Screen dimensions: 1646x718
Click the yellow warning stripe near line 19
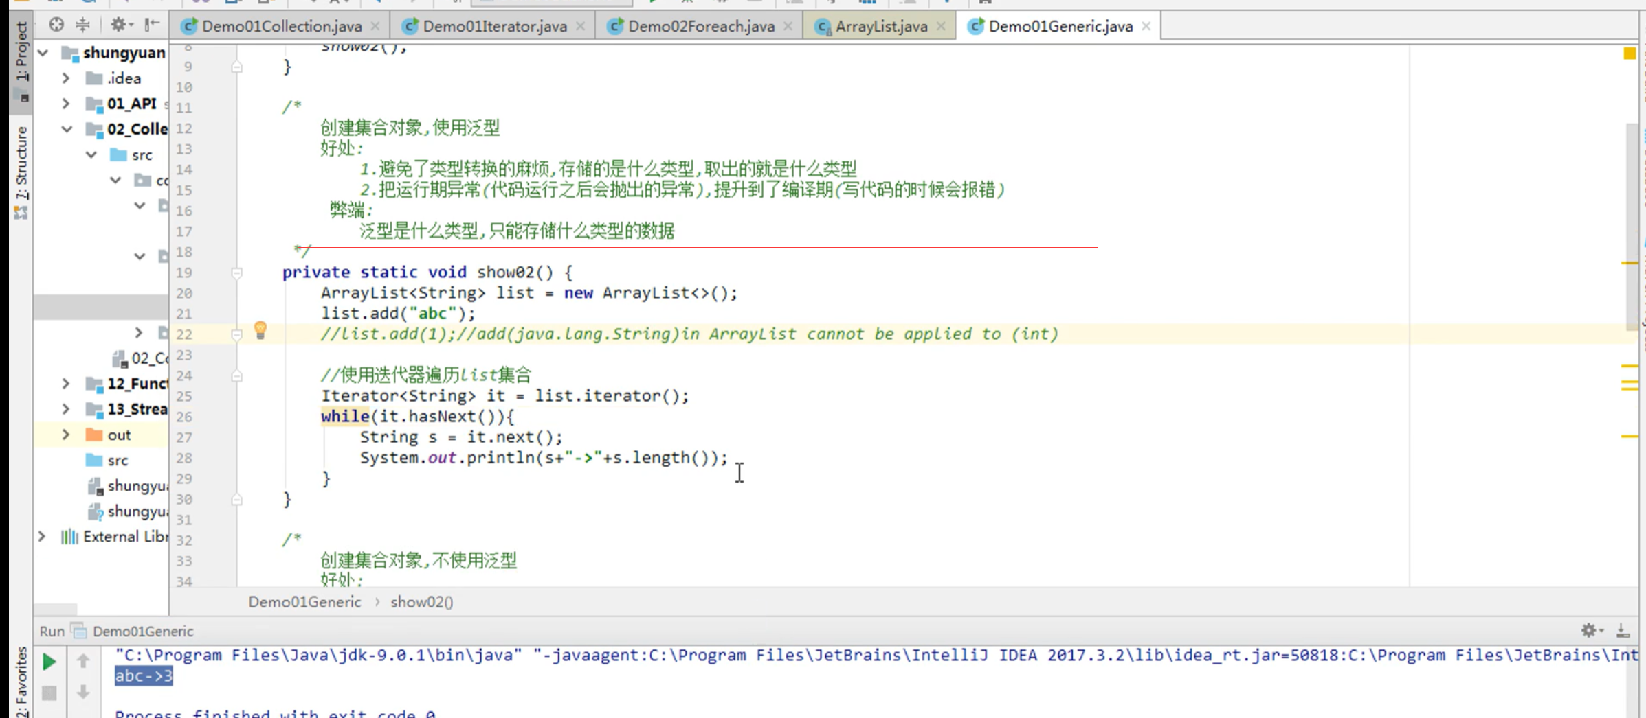point(1630,263)
